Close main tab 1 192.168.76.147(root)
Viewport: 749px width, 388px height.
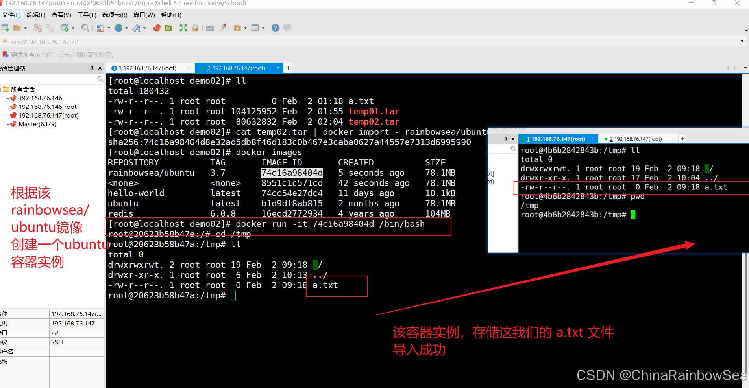click(189, 68)
